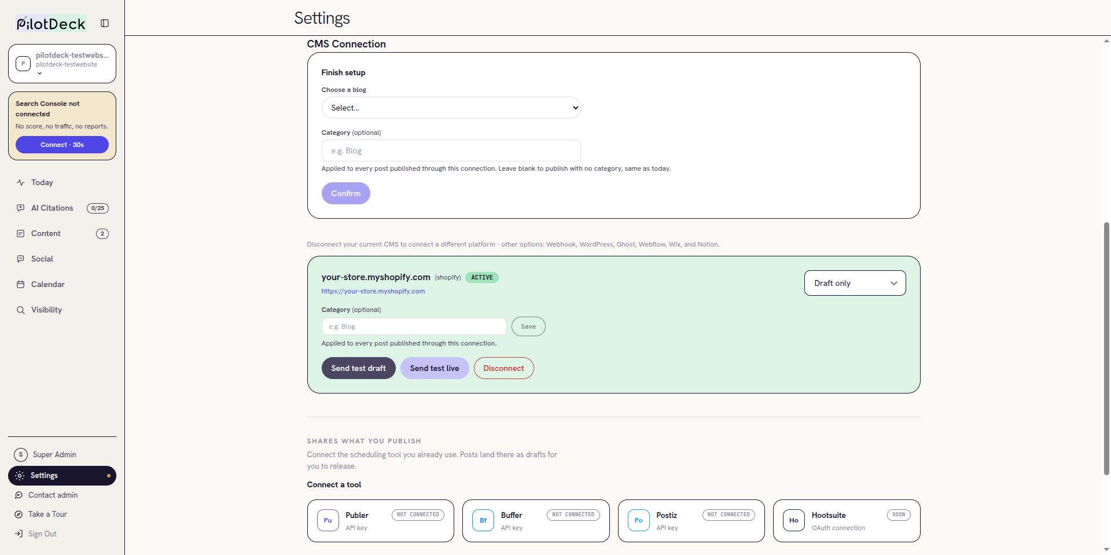Click the Calendar icon in sidebar

(21, 284)
